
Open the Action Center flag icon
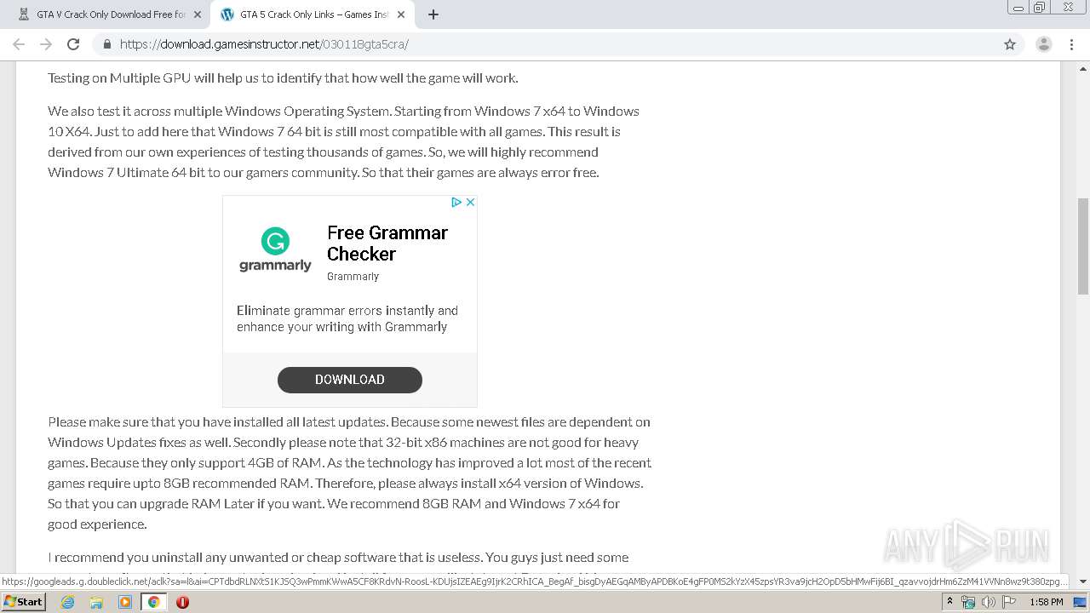1009,602
